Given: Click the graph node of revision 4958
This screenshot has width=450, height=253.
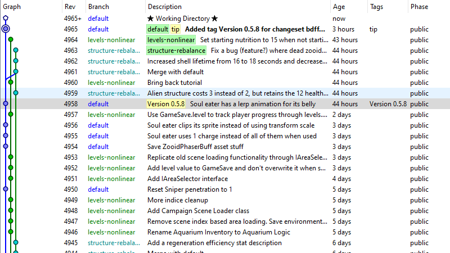Looking at the screenshot, I should tap(6, 103).
